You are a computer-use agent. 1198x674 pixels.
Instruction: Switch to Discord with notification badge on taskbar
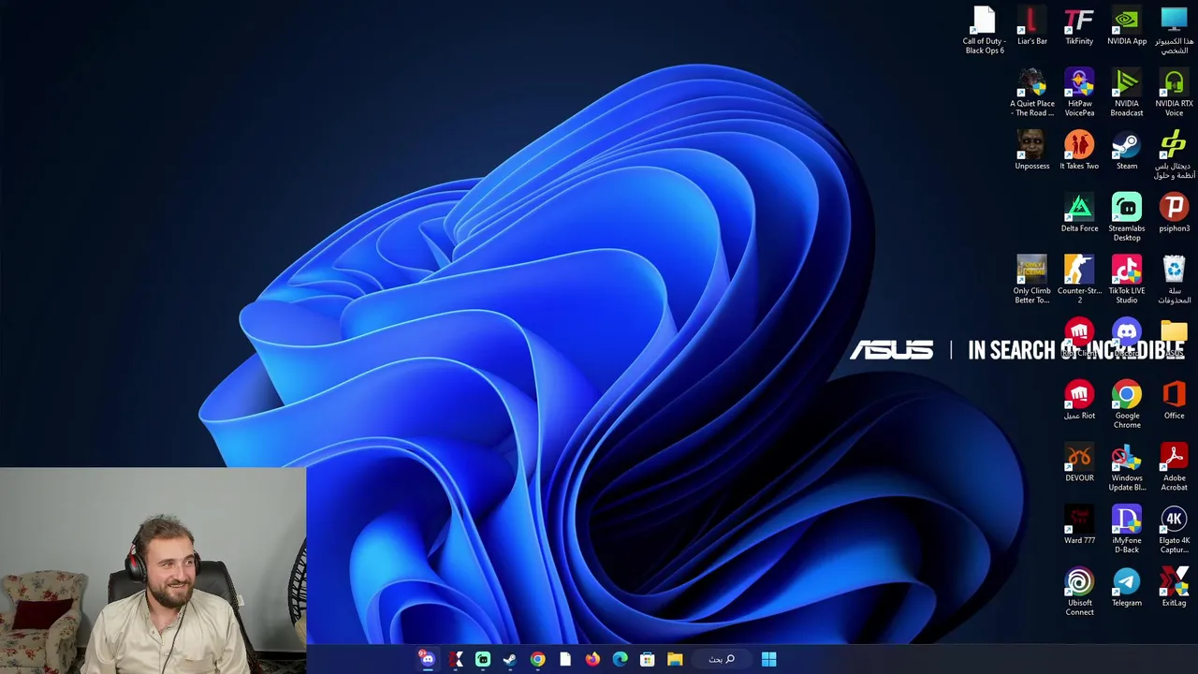(427, 659)
